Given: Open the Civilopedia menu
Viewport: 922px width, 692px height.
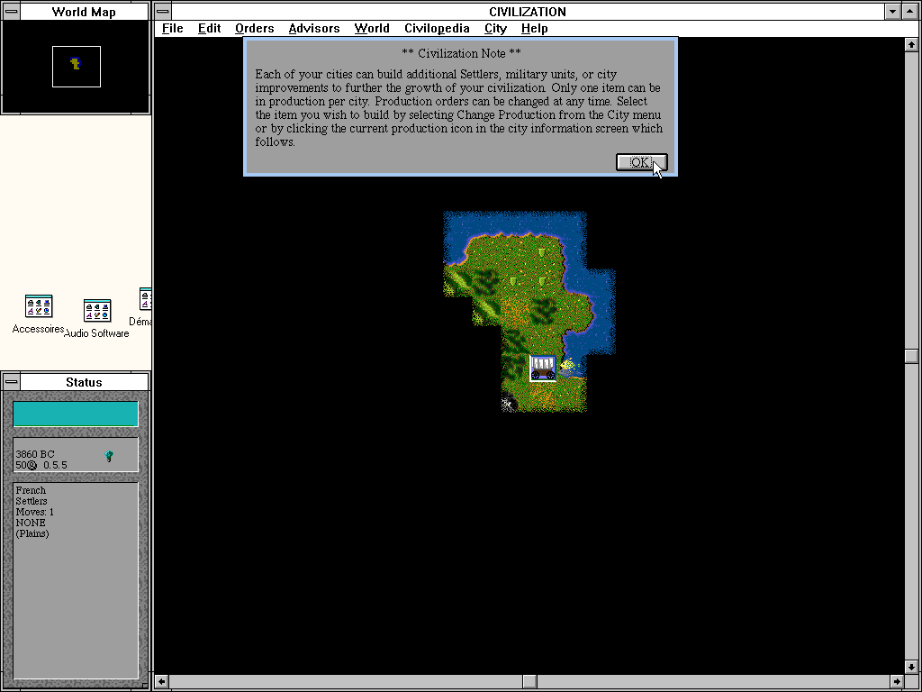Looking at the screenshot, I should pyautogui.click(x=437, y=28).
